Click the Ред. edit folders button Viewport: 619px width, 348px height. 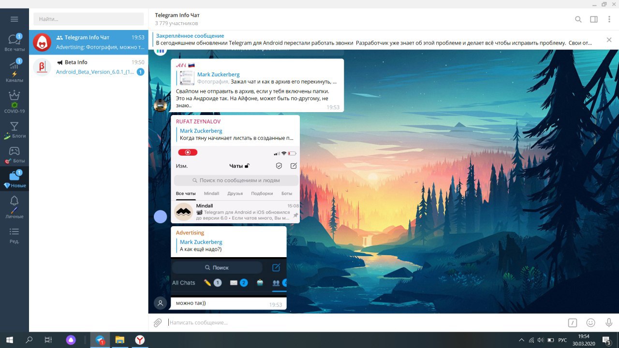pos(15,235)
